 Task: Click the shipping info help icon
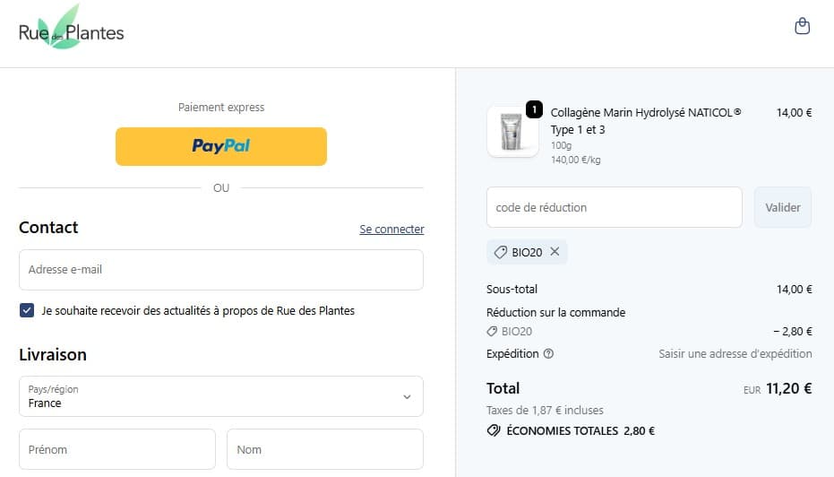[548, 353]
